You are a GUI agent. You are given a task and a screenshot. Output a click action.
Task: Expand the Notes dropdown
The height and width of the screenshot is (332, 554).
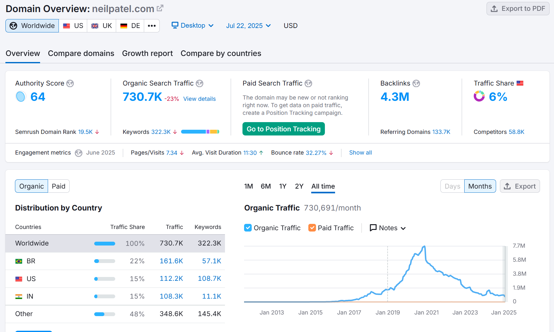[x=388, y=228]
